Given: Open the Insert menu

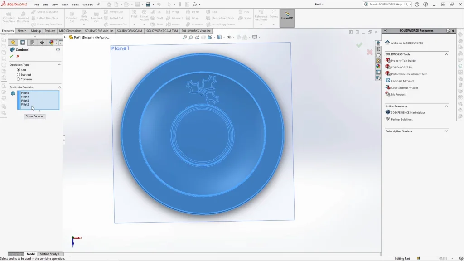Looking at the screenshot, I should coord(65,5).
